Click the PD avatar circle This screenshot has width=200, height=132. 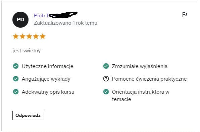pos(20,20)
